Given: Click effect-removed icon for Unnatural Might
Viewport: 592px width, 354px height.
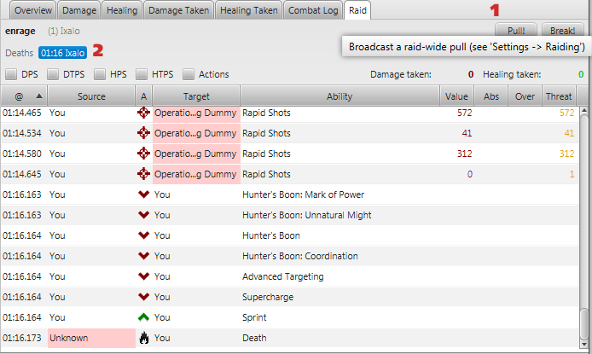Looking at the screenshot, I should (143, 215).
